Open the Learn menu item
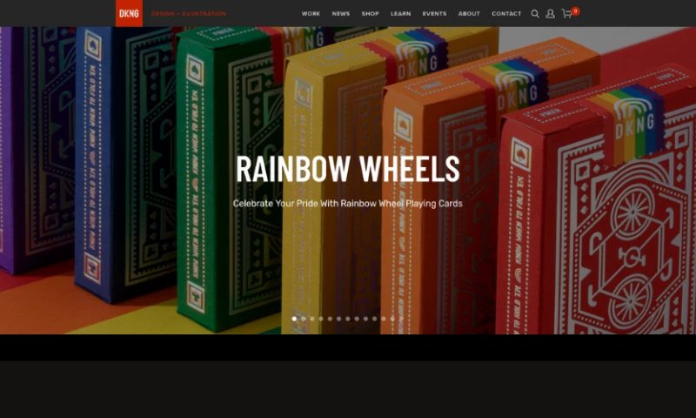696x418 pixels. coord(400,14)
